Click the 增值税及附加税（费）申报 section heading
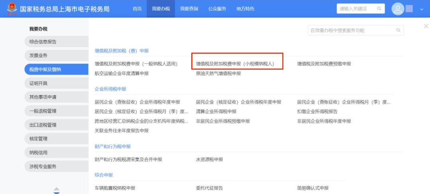This screenshot has height=194, width=430. point(121,50)
